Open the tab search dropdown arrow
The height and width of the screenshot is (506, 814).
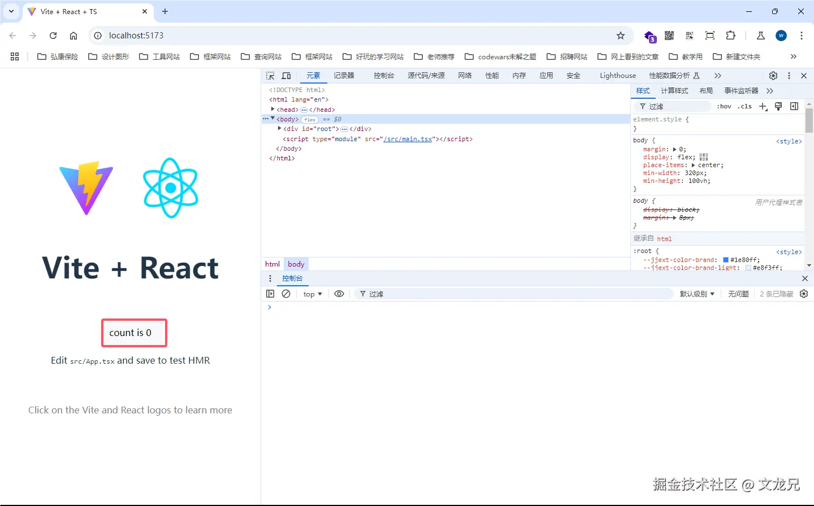tap(11, 11)
